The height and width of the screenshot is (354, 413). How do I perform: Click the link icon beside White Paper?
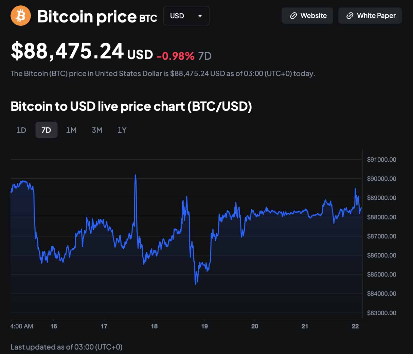(x=350, y=16)
